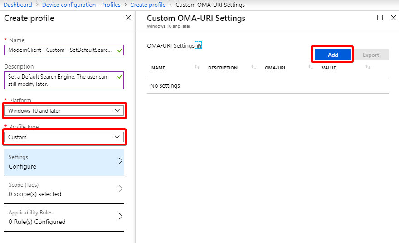Click the OMA-URI Settings info icon

199,46
